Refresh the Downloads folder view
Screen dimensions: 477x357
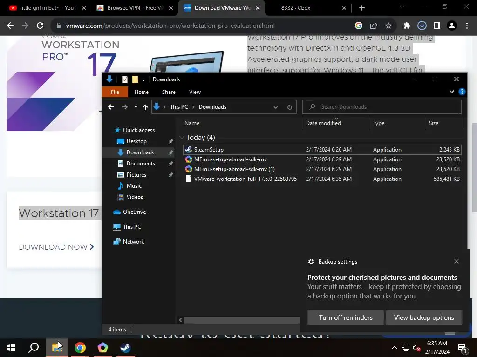point(290,107)
